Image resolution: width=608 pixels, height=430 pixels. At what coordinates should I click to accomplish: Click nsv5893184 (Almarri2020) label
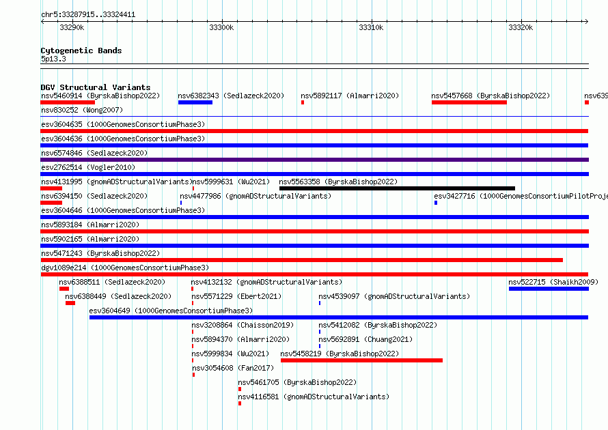[90, 225]
